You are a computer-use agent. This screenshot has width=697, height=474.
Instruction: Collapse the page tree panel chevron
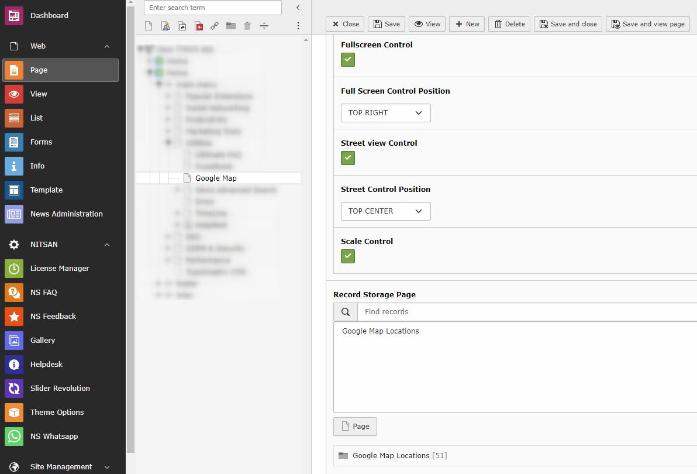point(298,8)
